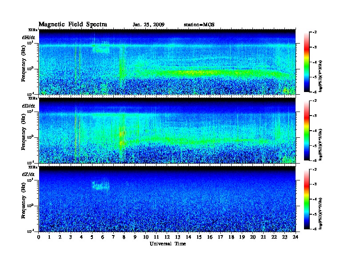
Task: Click the "5" hour tick label
Action: click(x=92, y=237)
